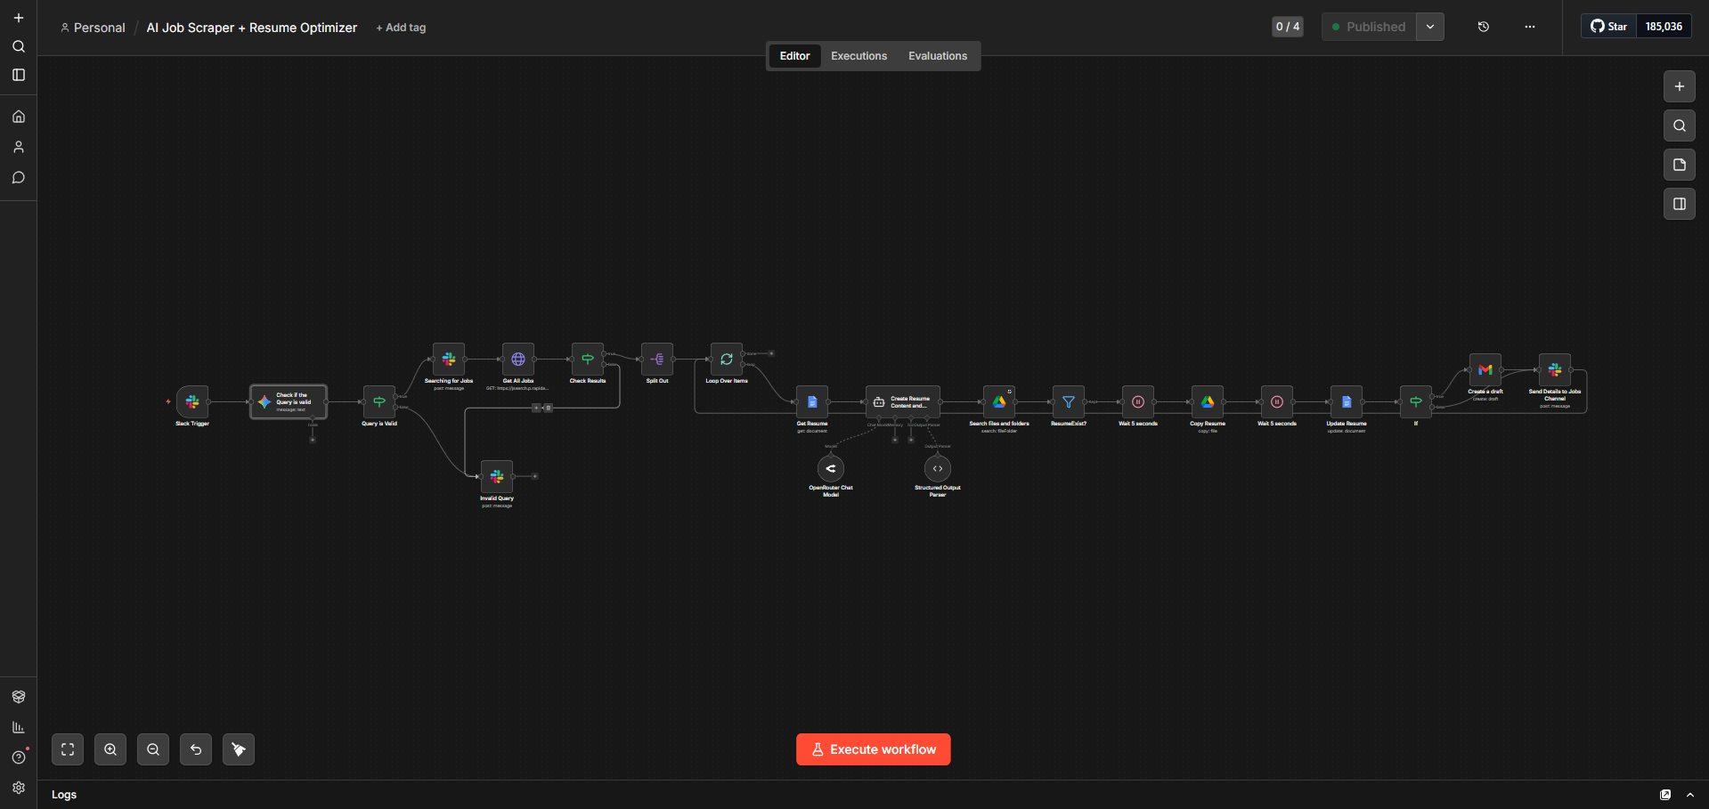Select the Create a draft Gmail node
Image resolution: width=1709 pixels, height=809 pixels.
(1485, 370)
